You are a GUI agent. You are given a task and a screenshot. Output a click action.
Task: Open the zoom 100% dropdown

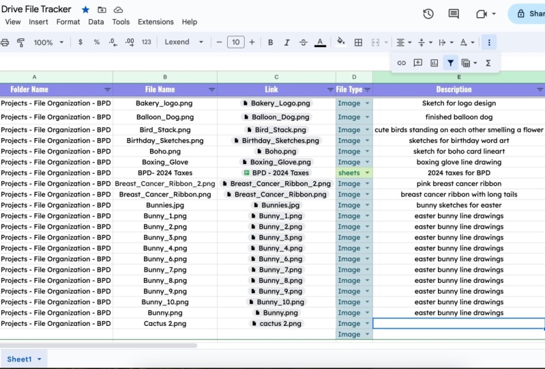[x=48, y=42]
